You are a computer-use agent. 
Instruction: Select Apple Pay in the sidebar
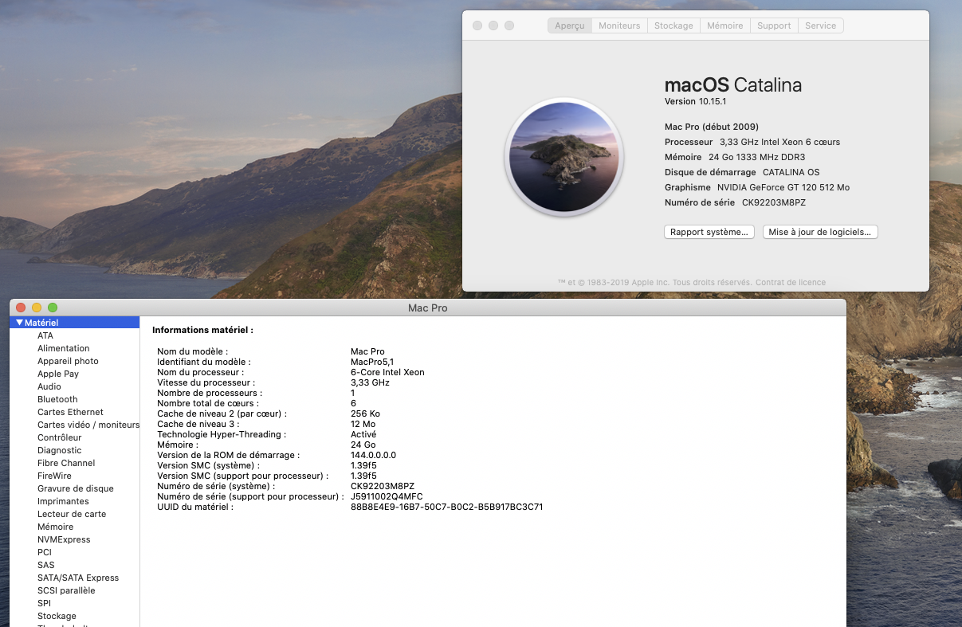point(58,374)
